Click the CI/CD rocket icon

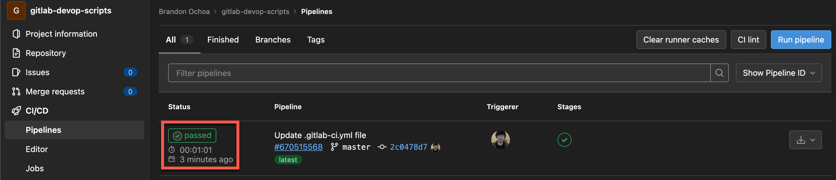(16, 111)
